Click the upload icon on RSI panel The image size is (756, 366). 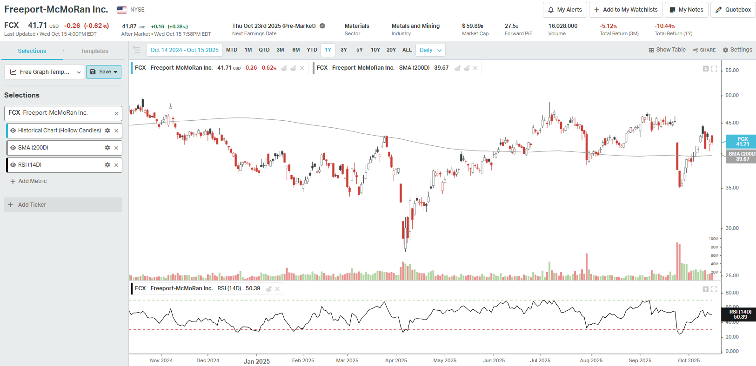(x=706, y=289)
